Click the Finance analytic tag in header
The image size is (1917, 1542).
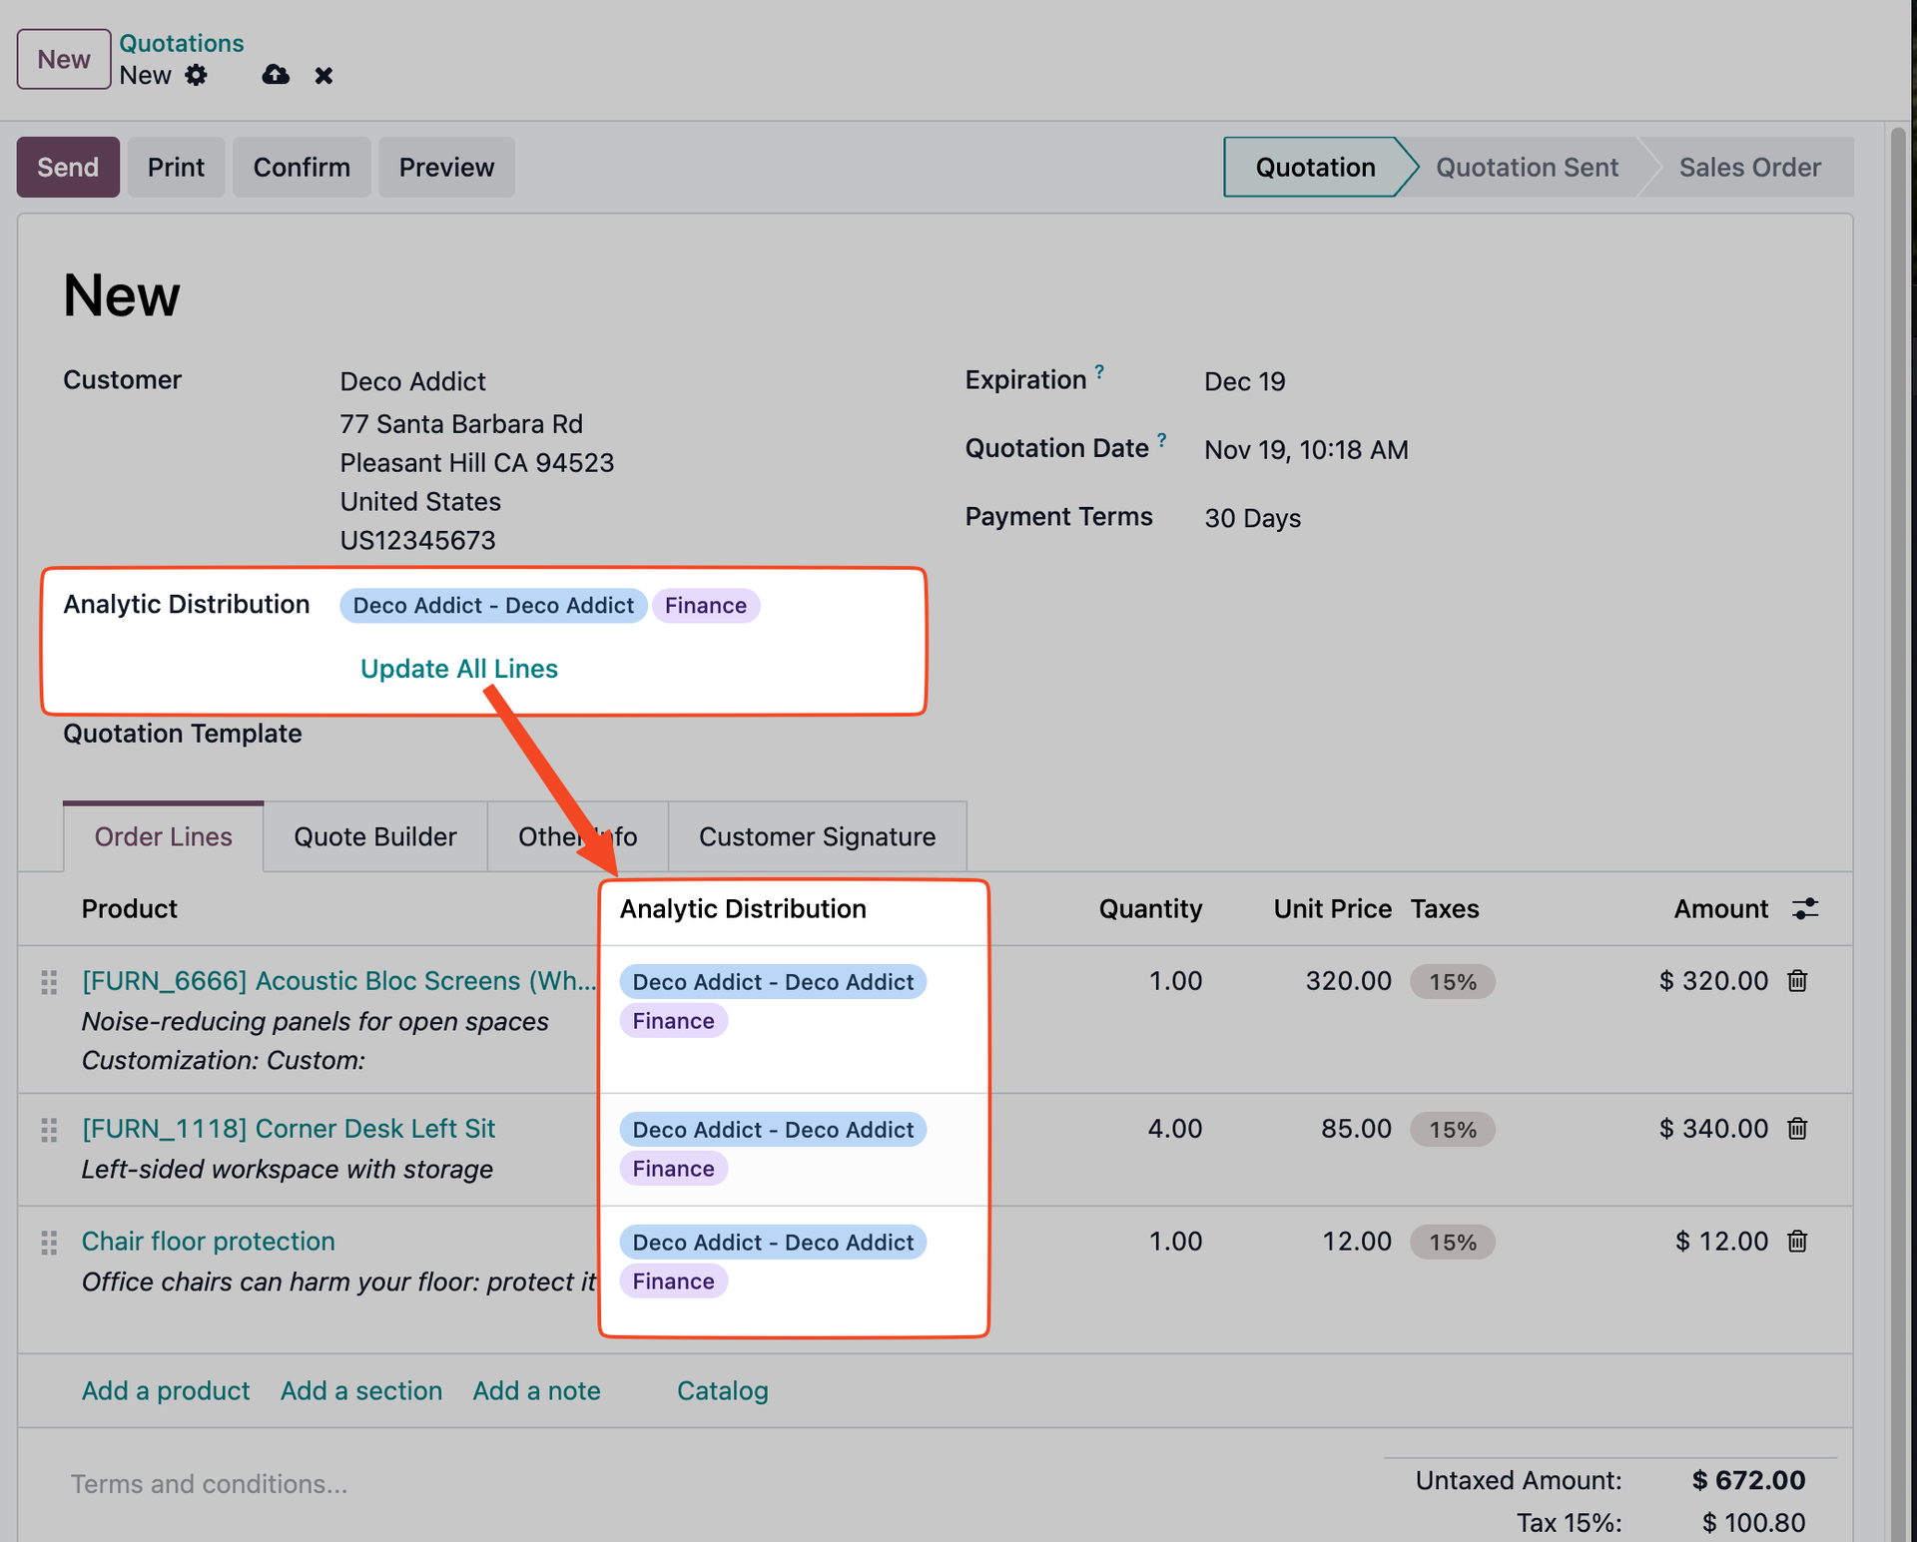point(705,606)
